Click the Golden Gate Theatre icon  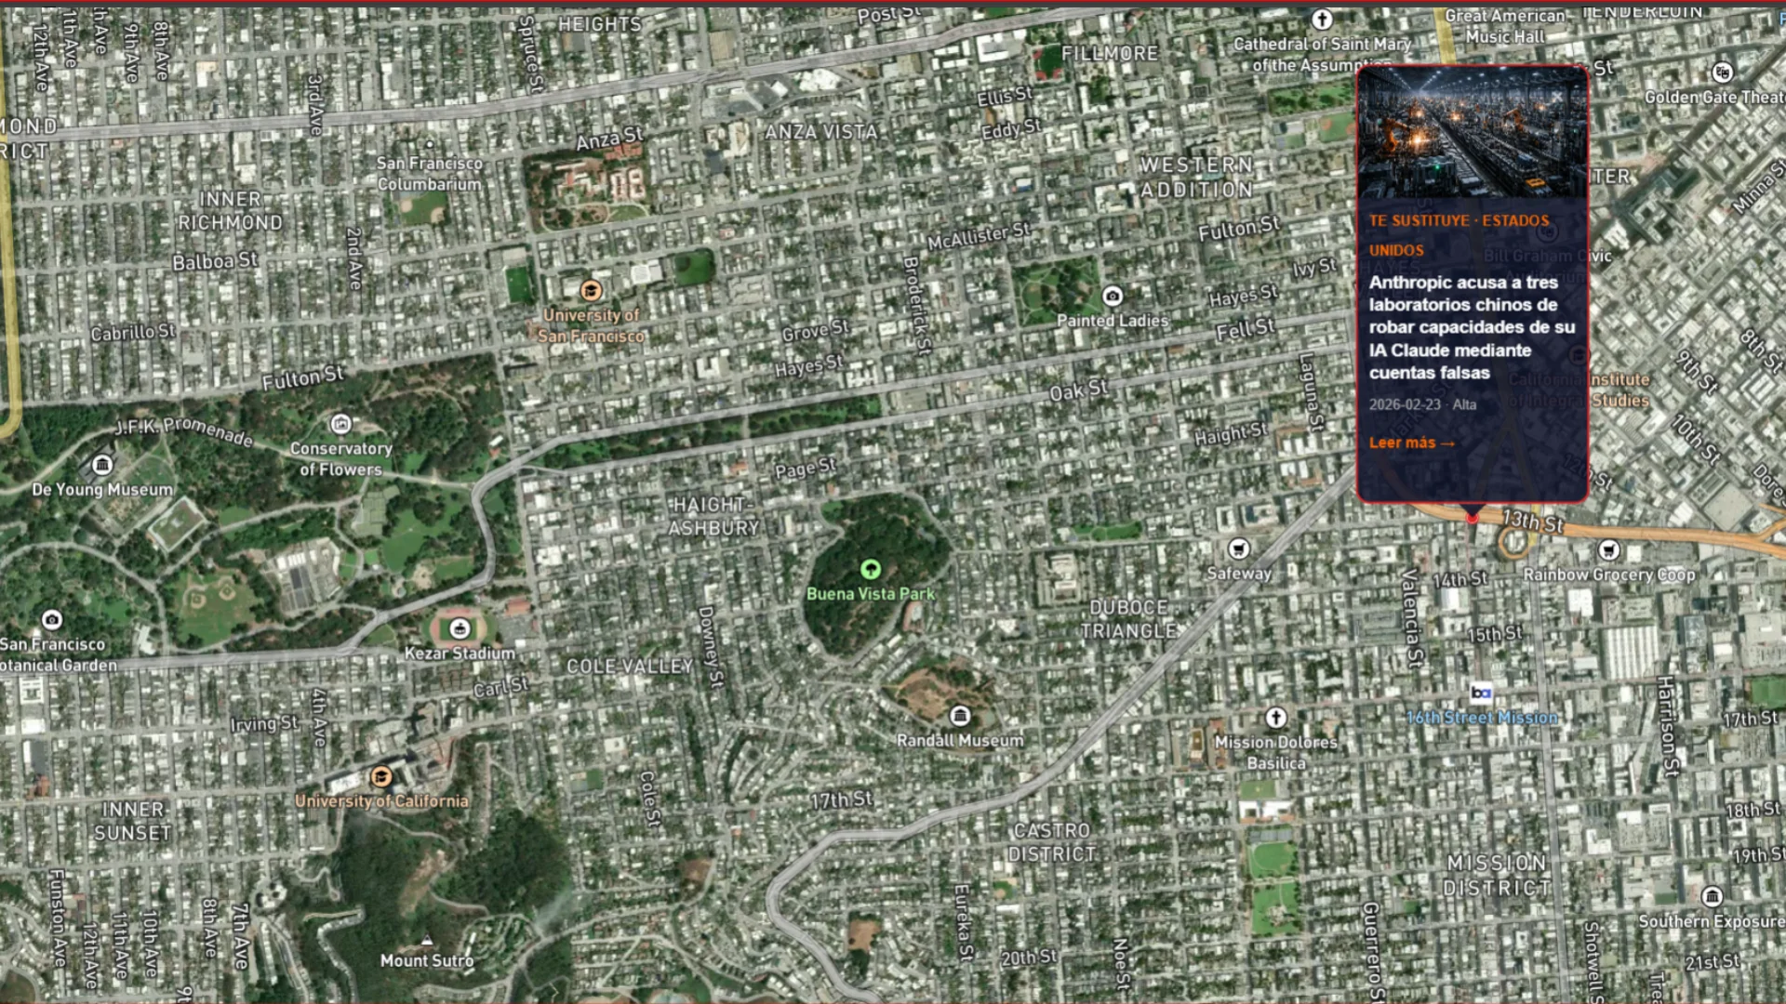1722,73
